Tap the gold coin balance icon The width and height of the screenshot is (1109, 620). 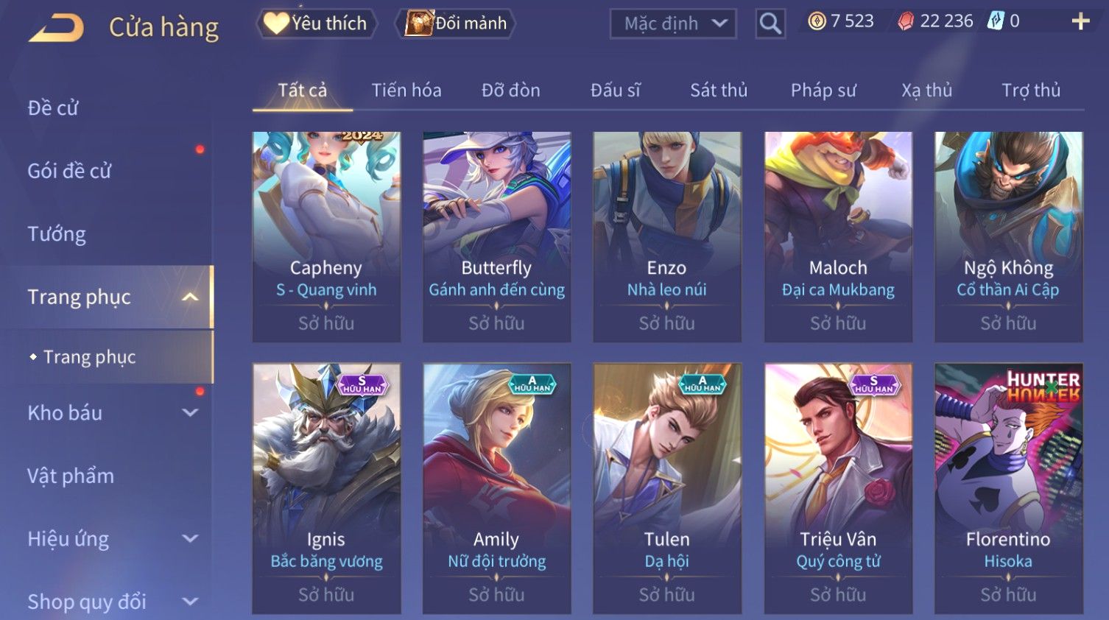point(817,21)
